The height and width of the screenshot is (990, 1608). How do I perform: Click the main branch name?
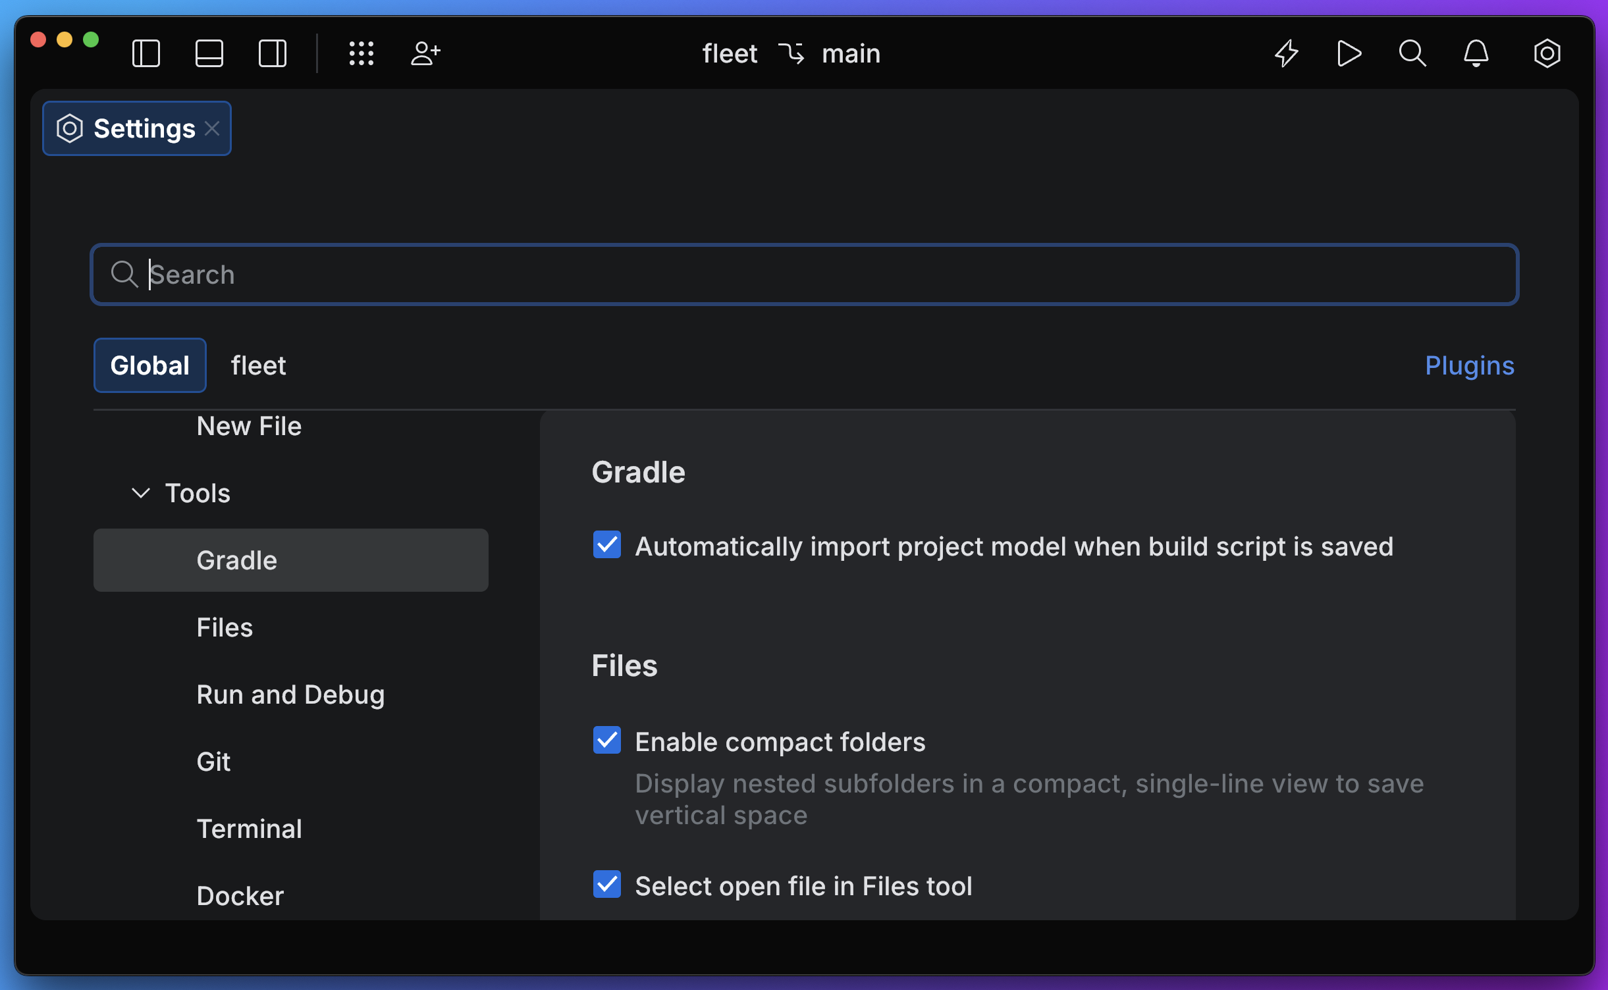[851, 53]
